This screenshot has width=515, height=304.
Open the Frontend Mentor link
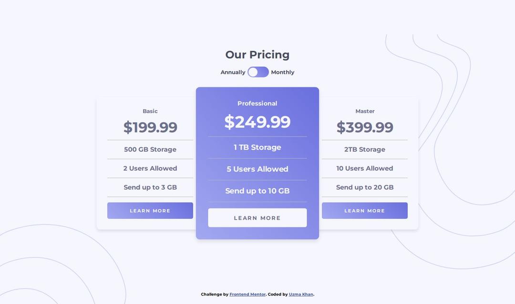(x=247, y=294)
